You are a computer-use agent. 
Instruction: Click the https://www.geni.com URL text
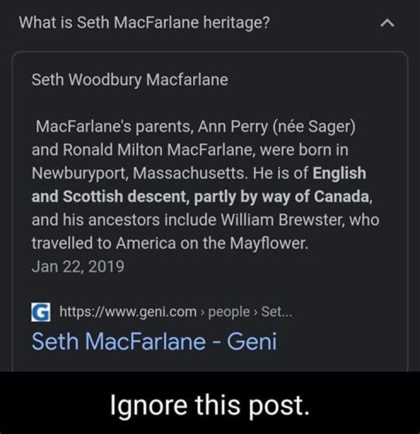pos(128,312)
